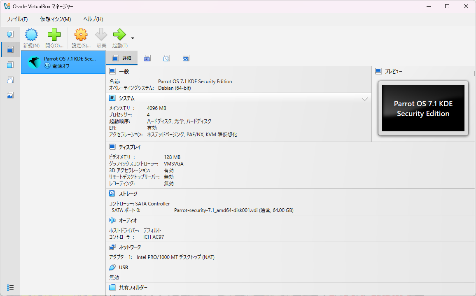Click the ネットワーク adapter icon

coord(112,247)
